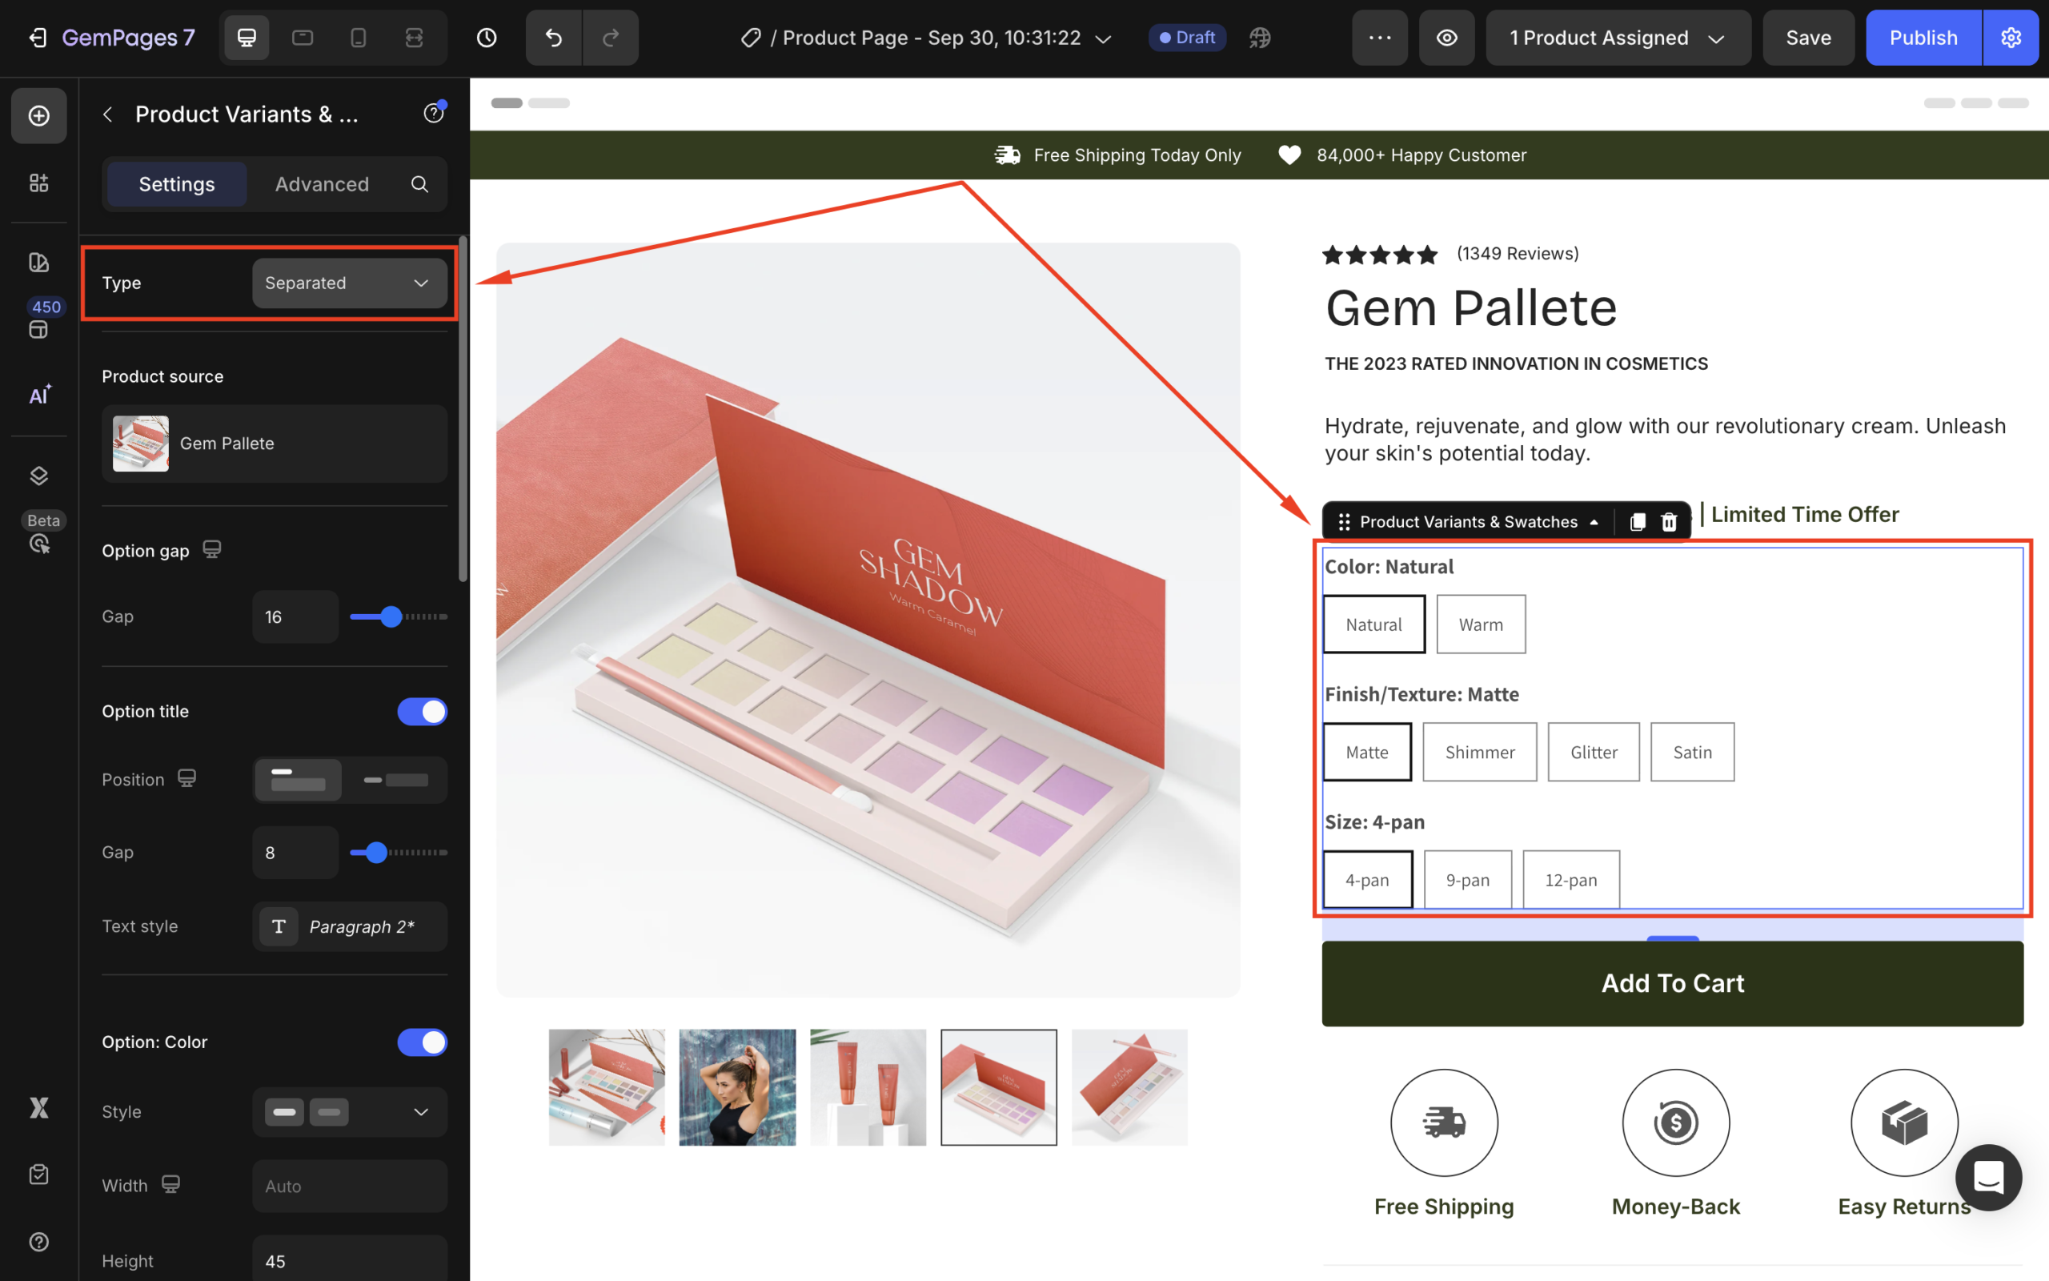Click the Save button
This screenshot has height=1281, width=2049.
point(1808,38)
